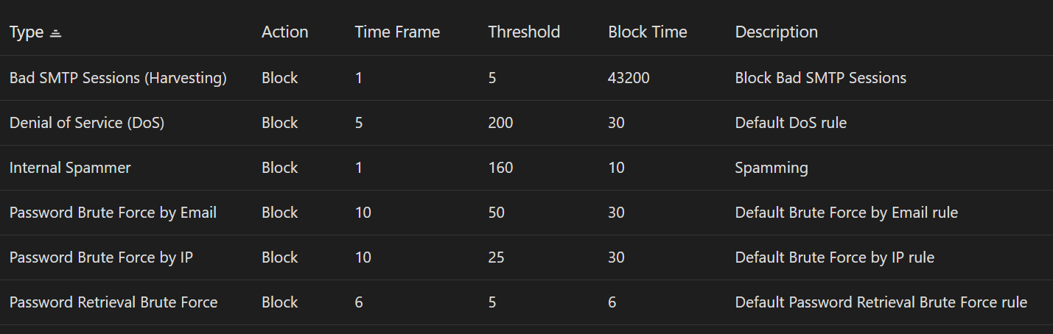Sort rules by Threshold column
The width and height of the screenshot is (1053, 334).
coord(524,32)
